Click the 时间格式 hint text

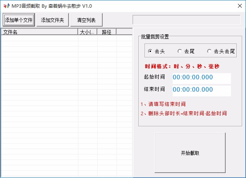pyautogui.click(x=182, y=66)
